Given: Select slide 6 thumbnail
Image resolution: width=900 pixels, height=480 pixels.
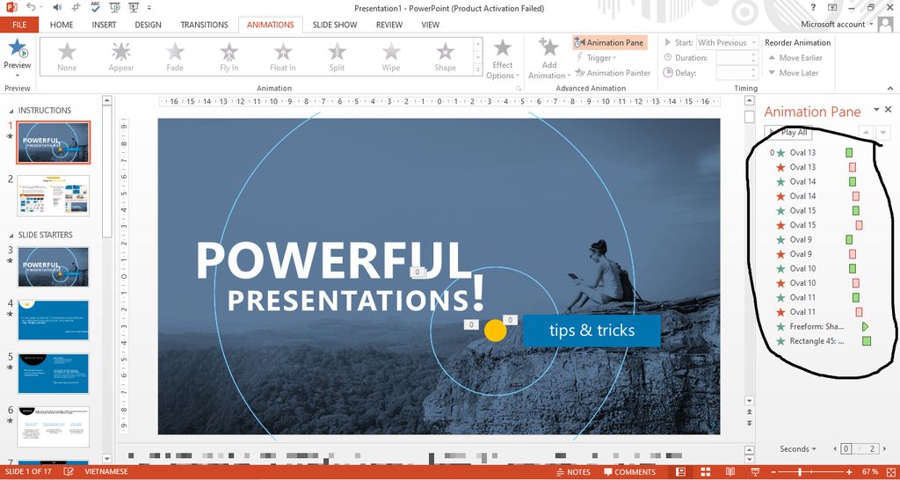Looking at the screenshot, I should coord(54,426).
